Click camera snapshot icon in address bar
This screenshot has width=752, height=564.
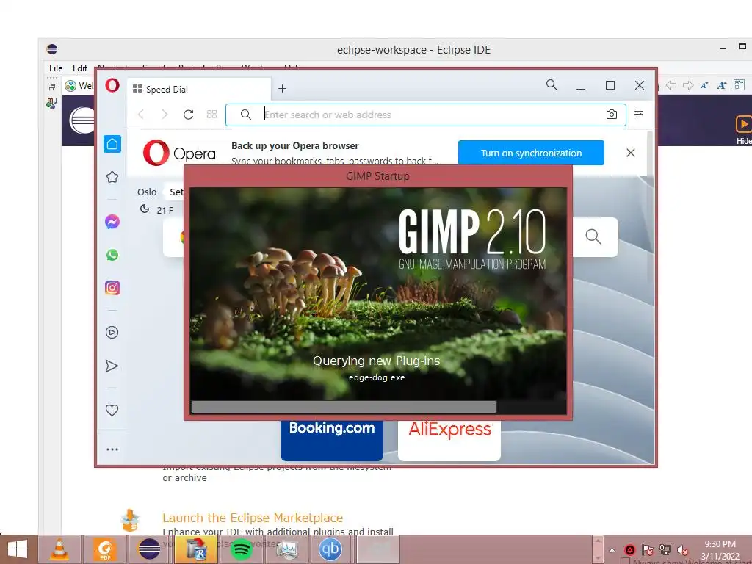[612, 114]
